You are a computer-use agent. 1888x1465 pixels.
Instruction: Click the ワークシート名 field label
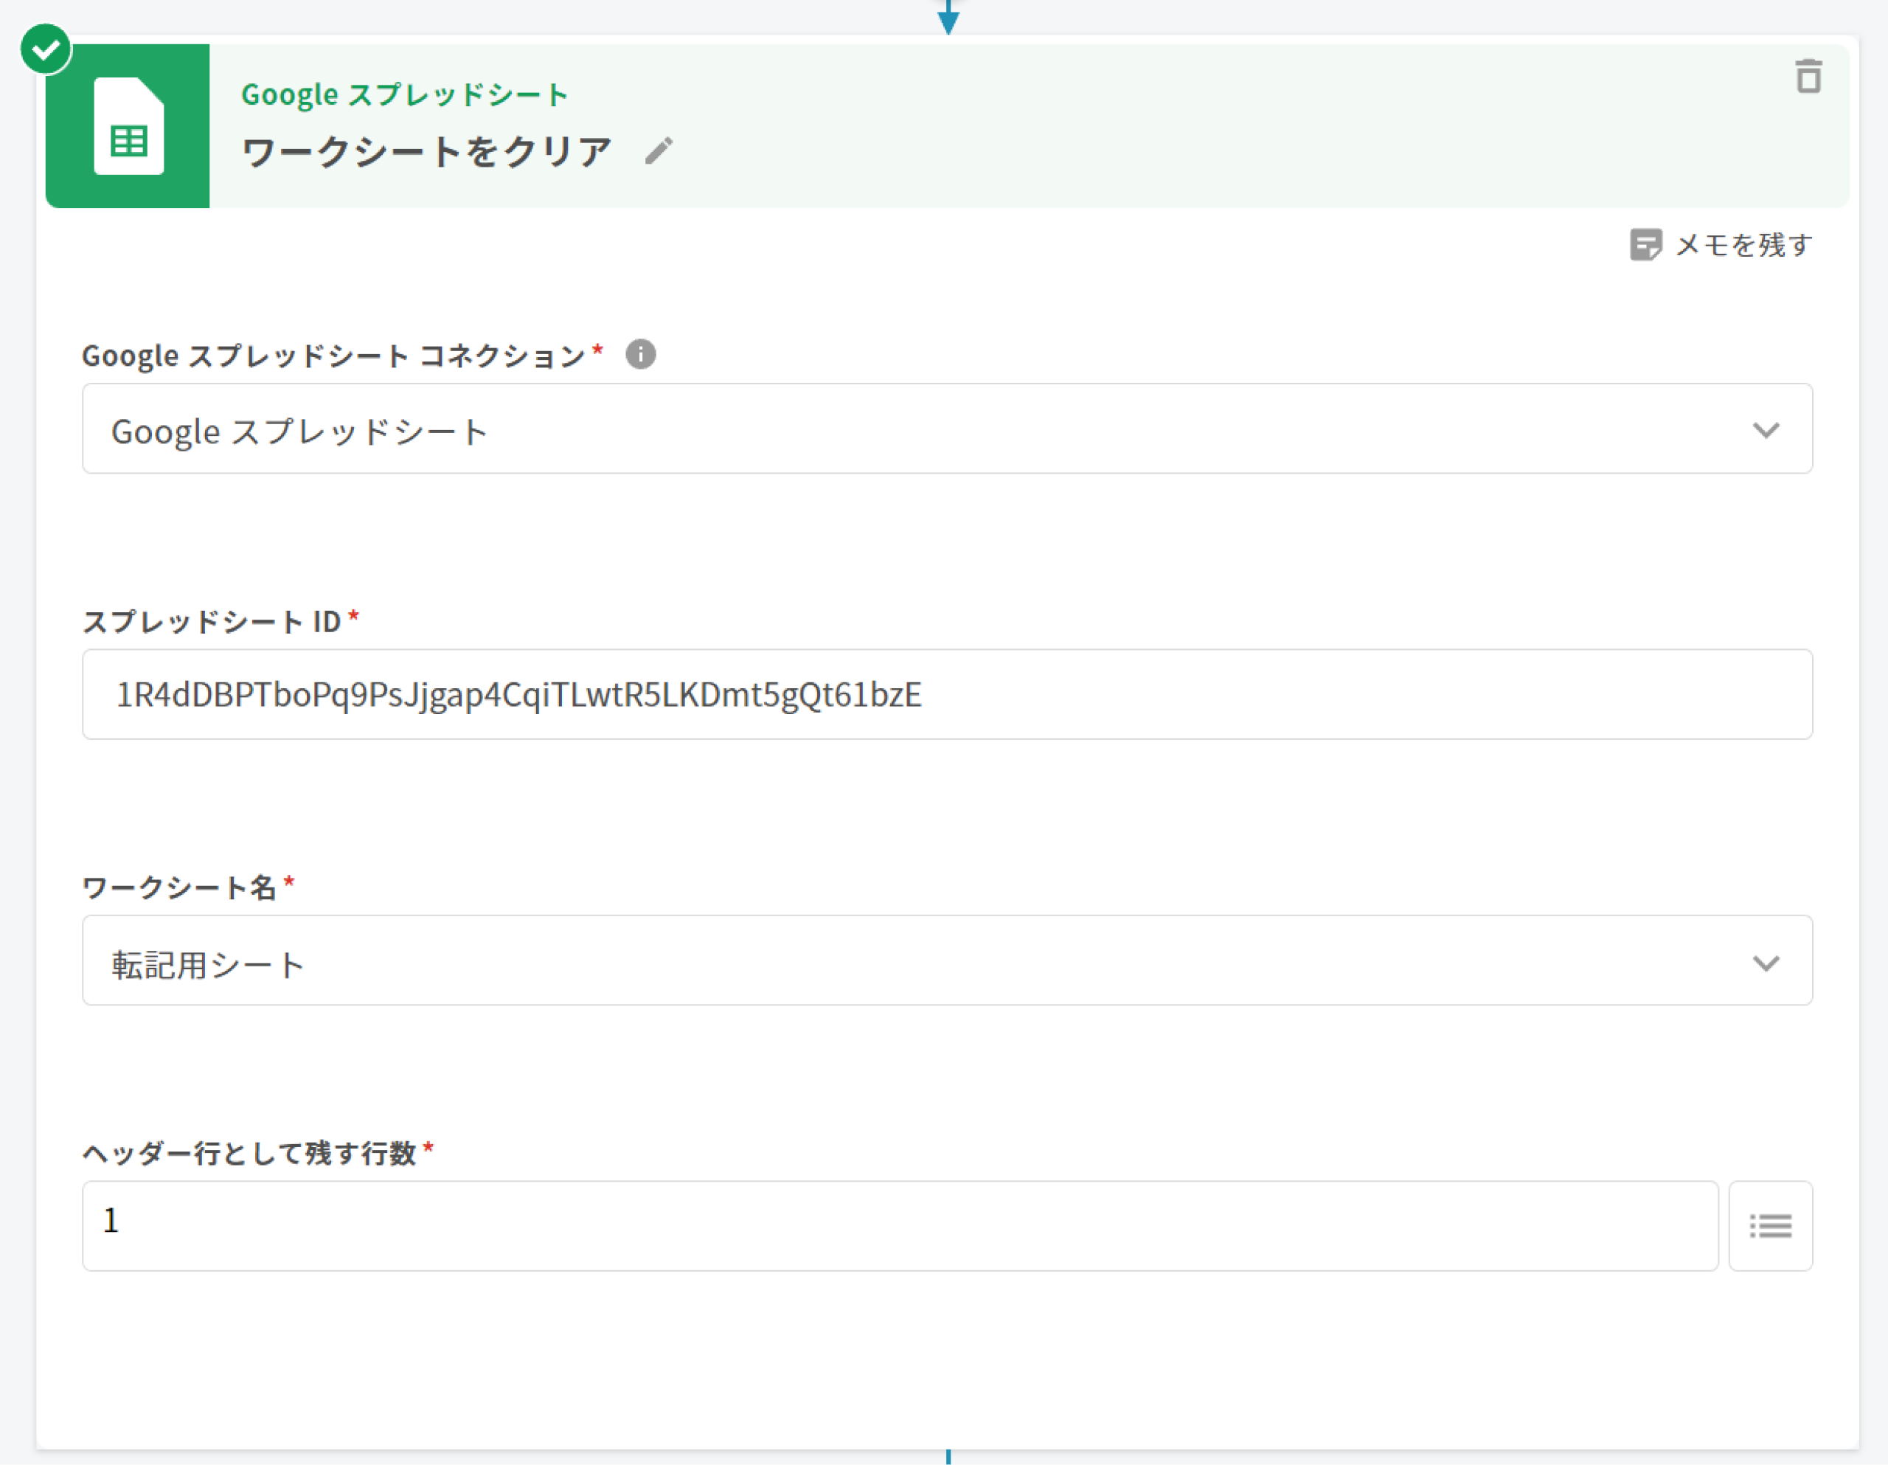pos(179,887)
